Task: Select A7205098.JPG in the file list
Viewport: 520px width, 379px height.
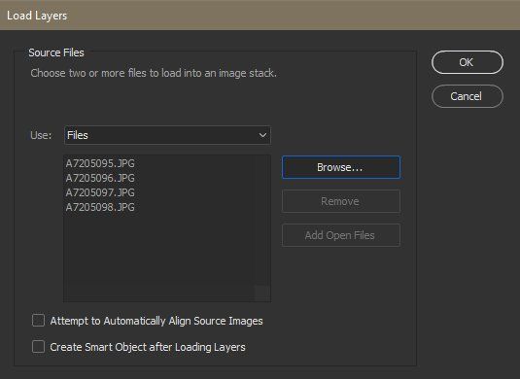Action: tap(100, 207)
